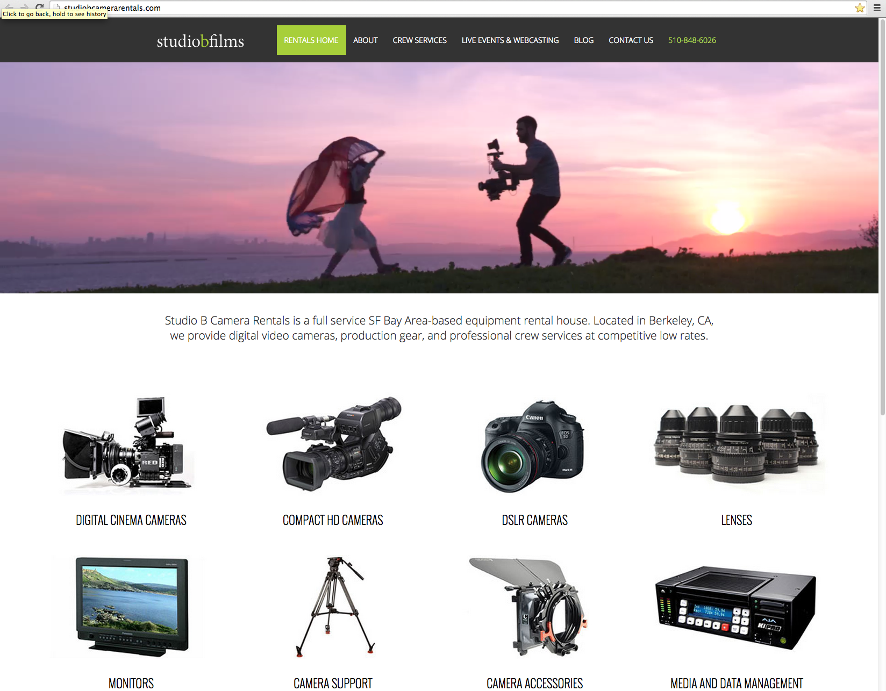This screenshot has height=691, width=886.
Task: Open the AJA Ki Pro recorder image
Action: click(735, 607)
